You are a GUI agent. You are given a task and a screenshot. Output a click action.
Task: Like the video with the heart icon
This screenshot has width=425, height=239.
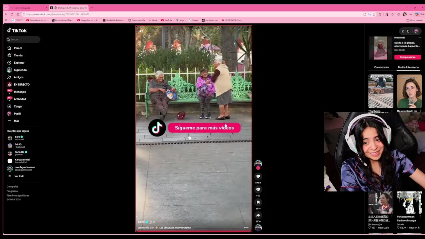258,176
